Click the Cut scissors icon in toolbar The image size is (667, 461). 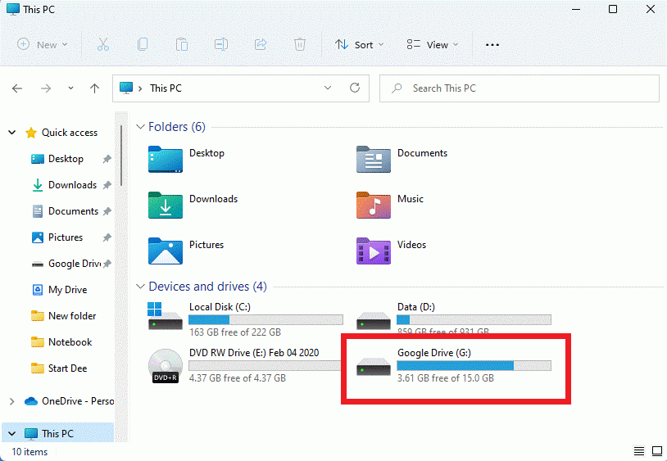pyautogui.click(x=103, y=44)
